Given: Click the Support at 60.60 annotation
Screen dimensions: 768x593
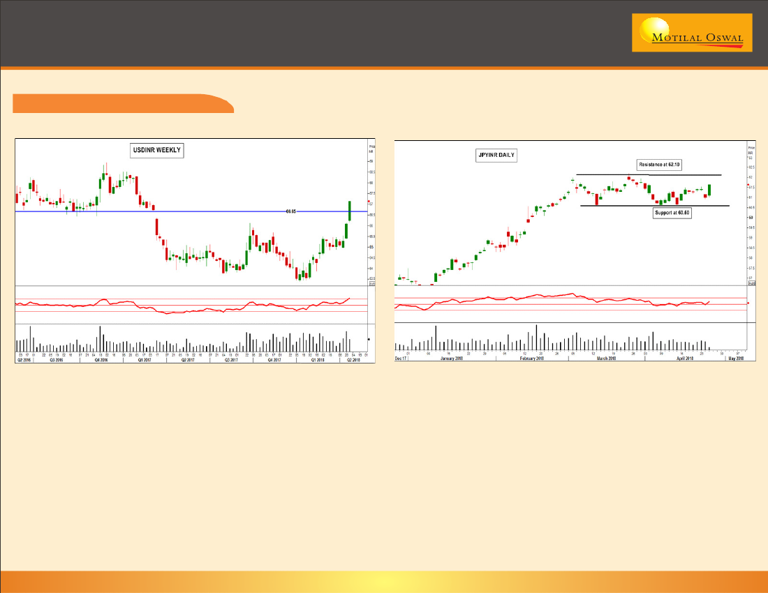Looking at the screenshot, I should (672, 213).
